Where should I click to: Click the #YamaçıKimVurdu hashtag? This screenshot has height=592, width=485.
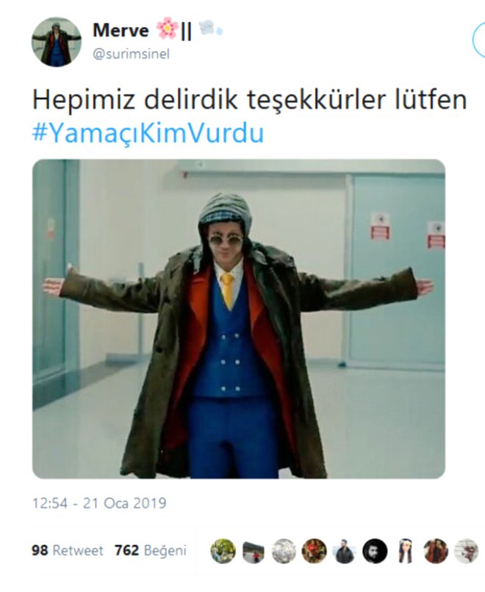pyautogui.click(x=148, y=133)
